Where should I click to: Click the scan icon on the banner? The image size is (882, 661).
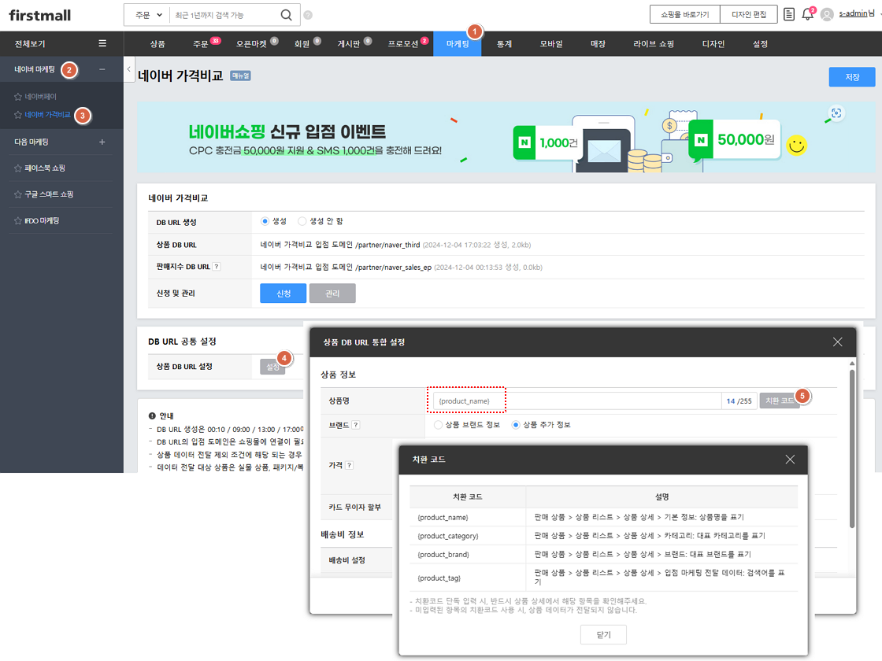pos(836,113)
